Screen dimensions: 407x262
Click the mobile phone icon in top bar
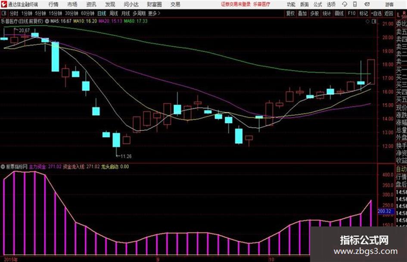click(355, 4)
